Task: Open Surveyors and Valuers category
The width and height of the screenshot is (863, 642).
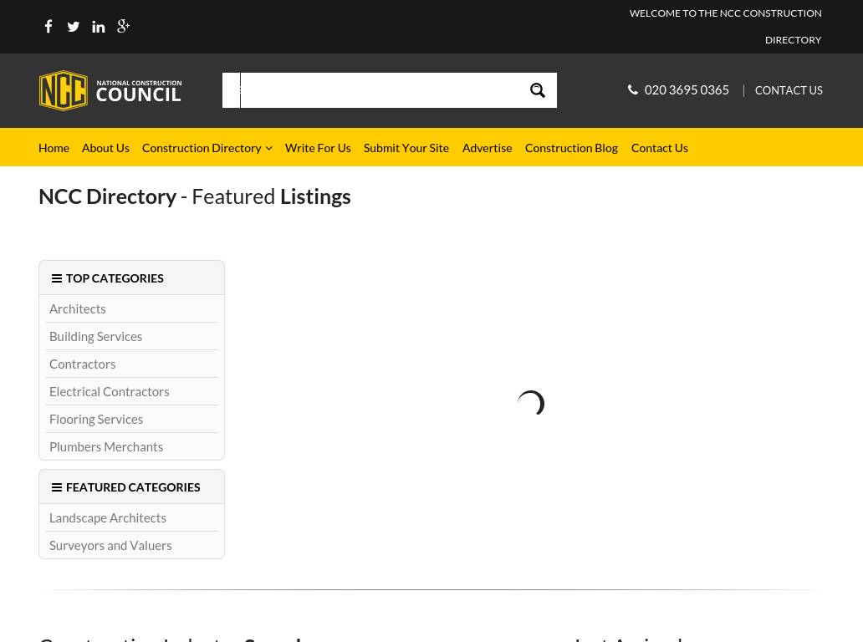Action: (x=110, y=545)
